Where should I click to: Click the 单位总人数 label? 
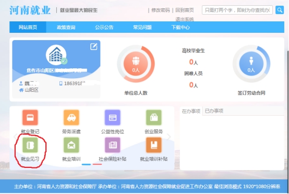tap(136, 93)
